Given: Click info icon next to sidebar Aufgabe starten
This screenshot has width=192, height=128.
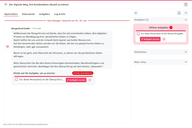Looking at the screenshot, I should (164, 39).
